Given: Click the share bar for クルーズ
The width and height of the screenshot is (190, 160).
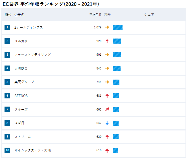Looking at the screenshot, I should pos(116,109).
